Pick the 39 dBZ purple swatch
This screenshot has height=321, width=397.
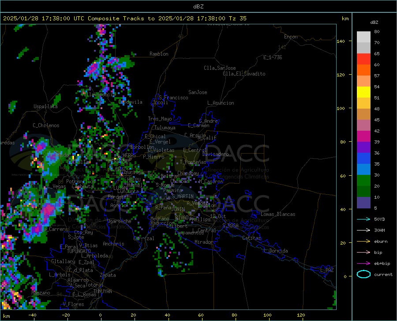point(363,147)
